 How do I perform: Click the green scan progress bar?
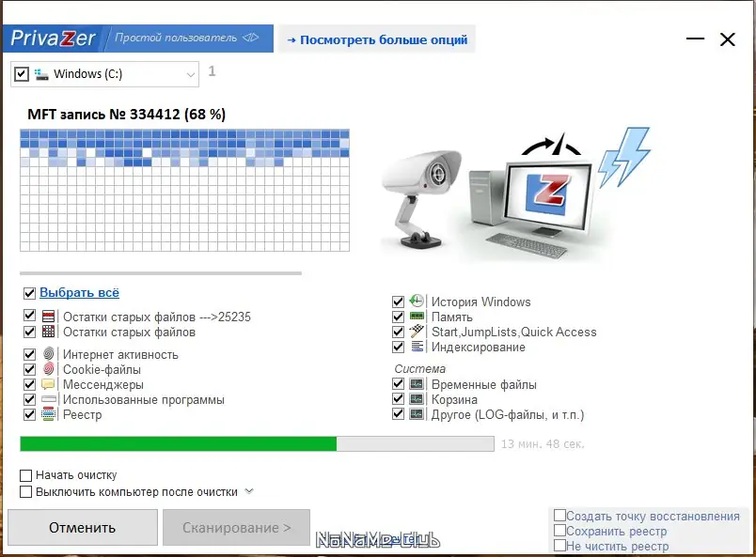click(257, 443)
